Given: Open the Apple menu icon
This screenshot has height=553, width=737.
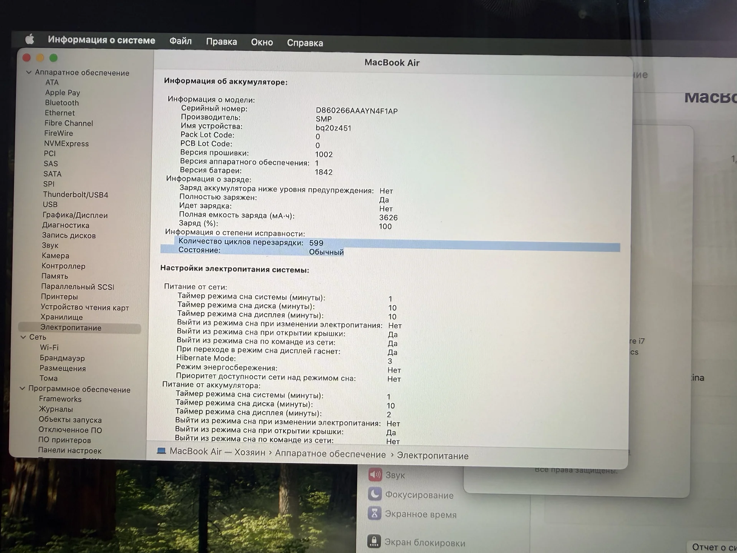Looking at the screenshot, I should click(30, 39).
